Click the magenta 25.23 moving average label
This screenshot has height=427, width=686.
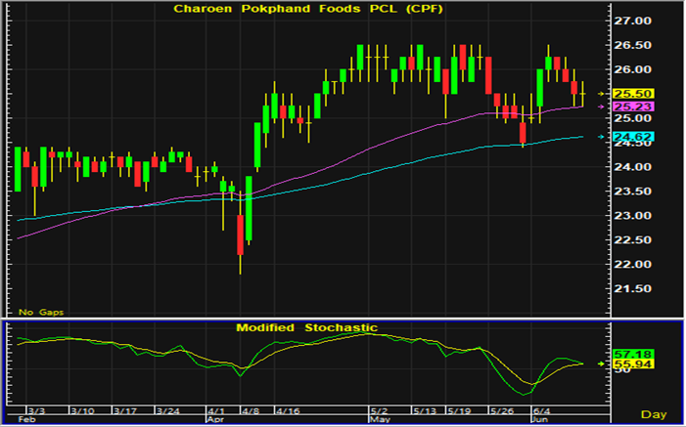click(x=633, y=107)
